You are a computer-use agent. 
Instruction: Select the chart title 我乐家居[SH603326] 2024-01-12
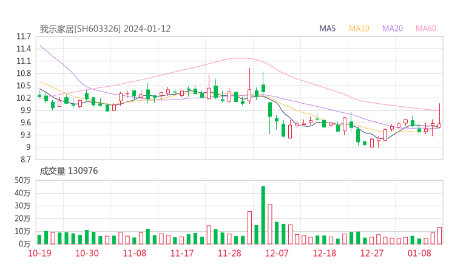tap(105, 29)
